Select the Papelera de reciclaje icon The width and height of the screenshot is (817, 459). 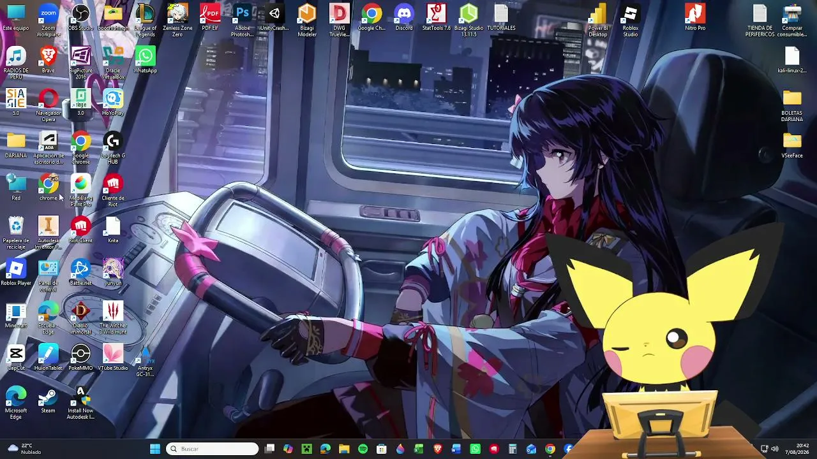click(x=16, y=233)
